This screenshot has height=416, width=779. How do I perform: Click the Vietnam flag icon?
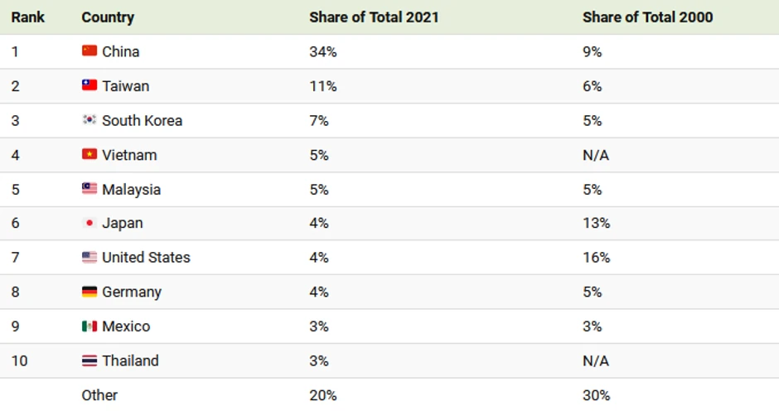tap(90, 155)
